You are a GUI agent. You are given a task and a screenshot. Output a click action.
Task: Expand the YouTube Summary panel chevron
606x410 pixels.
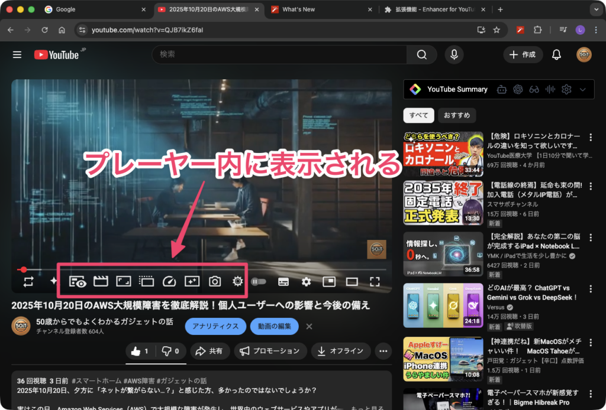[583, 89]
